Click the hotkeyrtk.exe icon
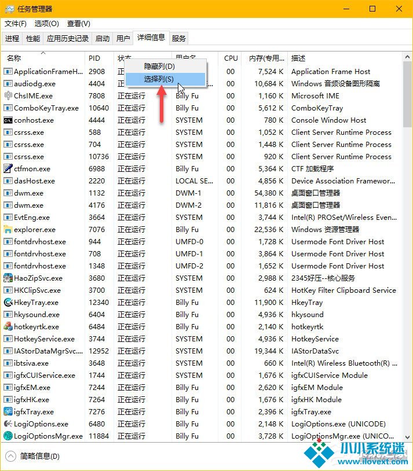Viewport: 413px width, 471px height. coord(8,326)
